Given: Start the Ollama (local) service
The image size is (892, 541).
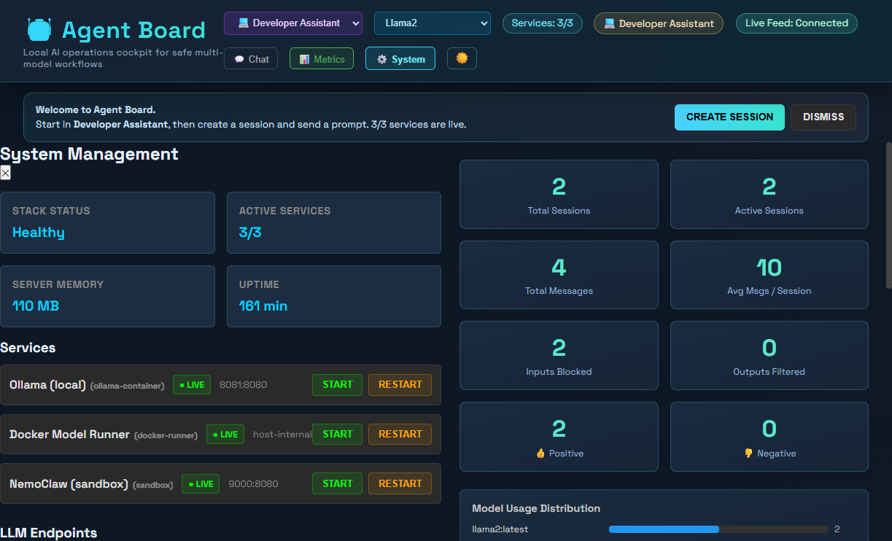Looking at the screenshot, I should tap(337, 385).
